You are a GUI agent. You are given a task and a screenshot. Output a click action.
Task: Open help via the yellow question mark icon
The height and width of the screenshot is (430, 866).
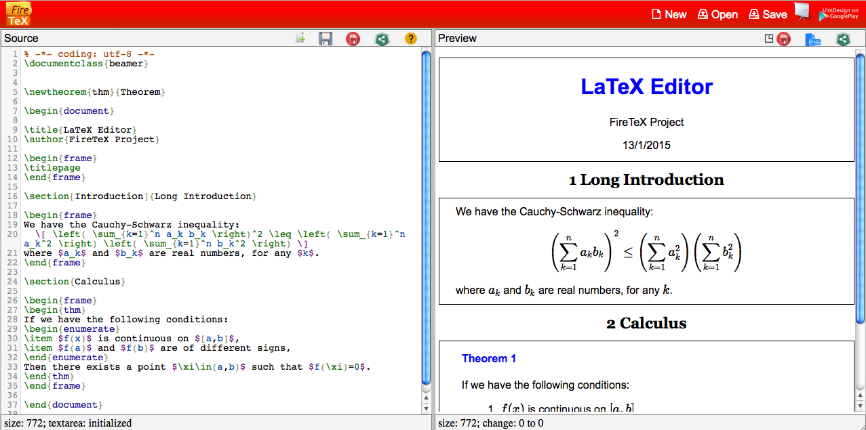(x=410, y=39)
